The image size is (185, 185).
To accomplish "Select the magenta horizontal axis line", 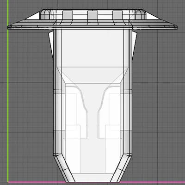I will 96,182.
